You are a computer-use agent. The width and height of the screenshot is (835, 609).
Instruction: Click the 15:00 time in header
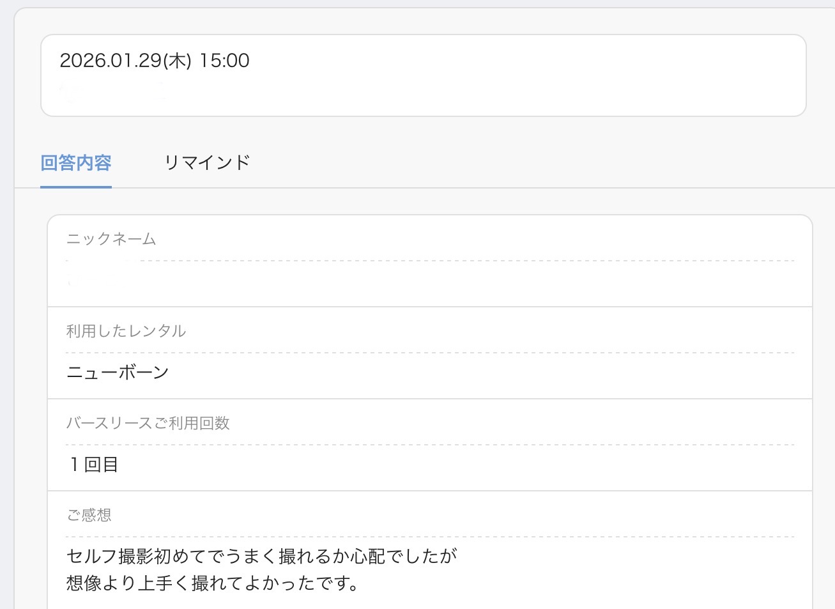point(224,61)
